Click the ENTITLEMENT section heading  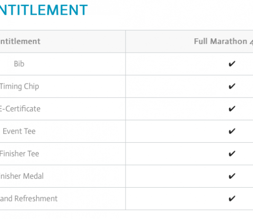(44, 10)
